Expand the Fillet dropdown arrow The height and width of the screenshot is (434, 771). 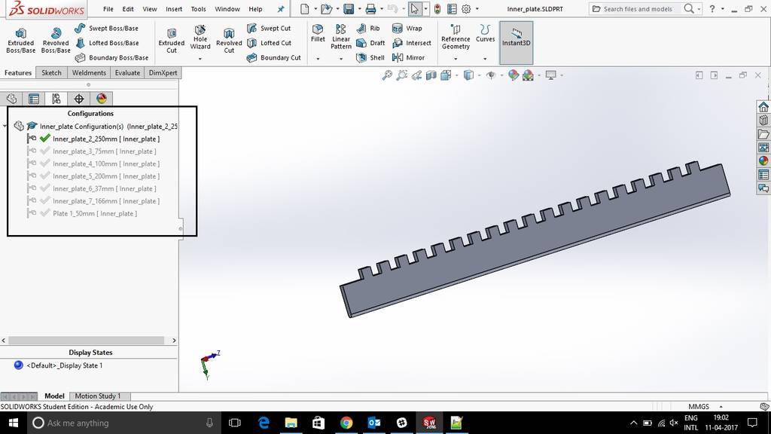318,59
